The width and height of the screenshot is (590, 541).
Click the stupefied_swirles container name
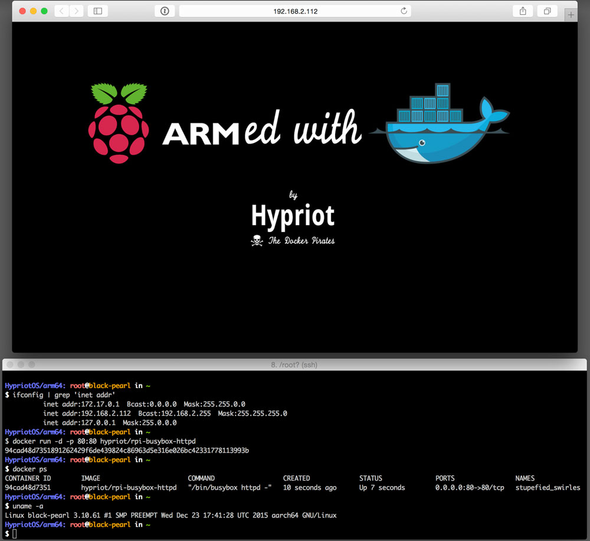click(x=548, y=488)
